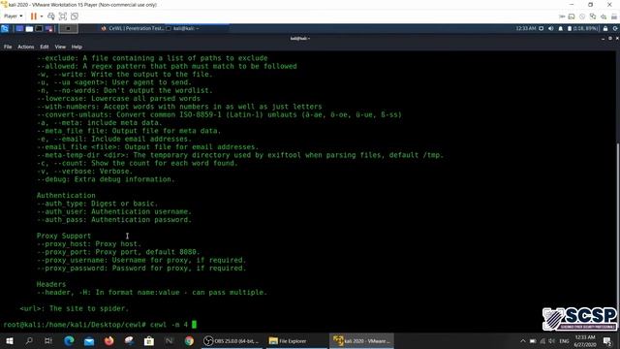Open Kali notifications bell icon
The height and width of the screenshot is (349, 620).
coord(560,28)
